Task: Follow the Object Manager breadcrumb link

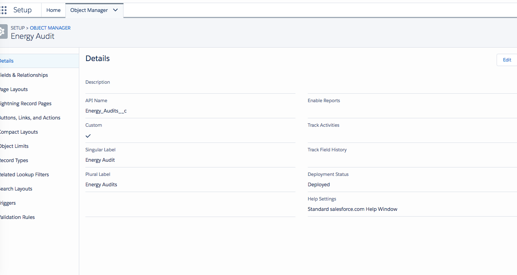Action: [x=50, y=28]
